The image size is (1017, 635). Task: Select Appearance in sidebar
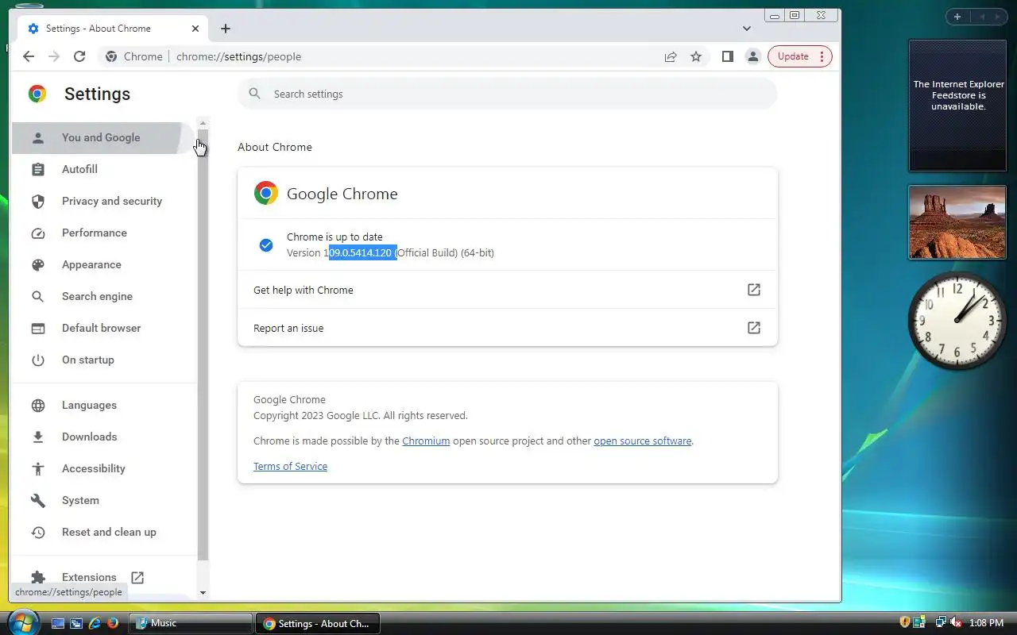pos(103,264)
